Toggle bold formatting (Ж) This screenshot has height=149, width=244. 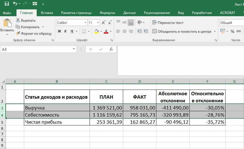point(59,31)
